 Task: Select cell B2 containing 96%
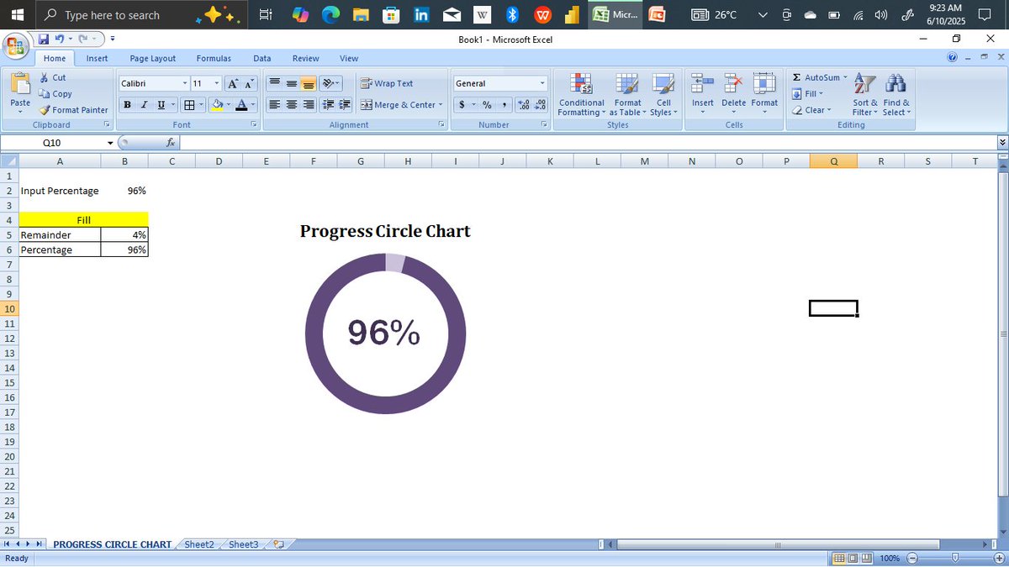[x=124, y=191]
